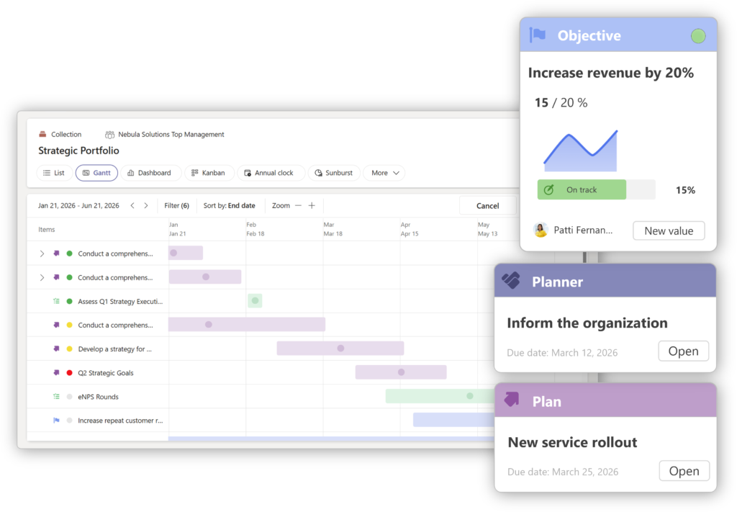
Task: Click the Plan card arrow icon
Action: [512, 400]
